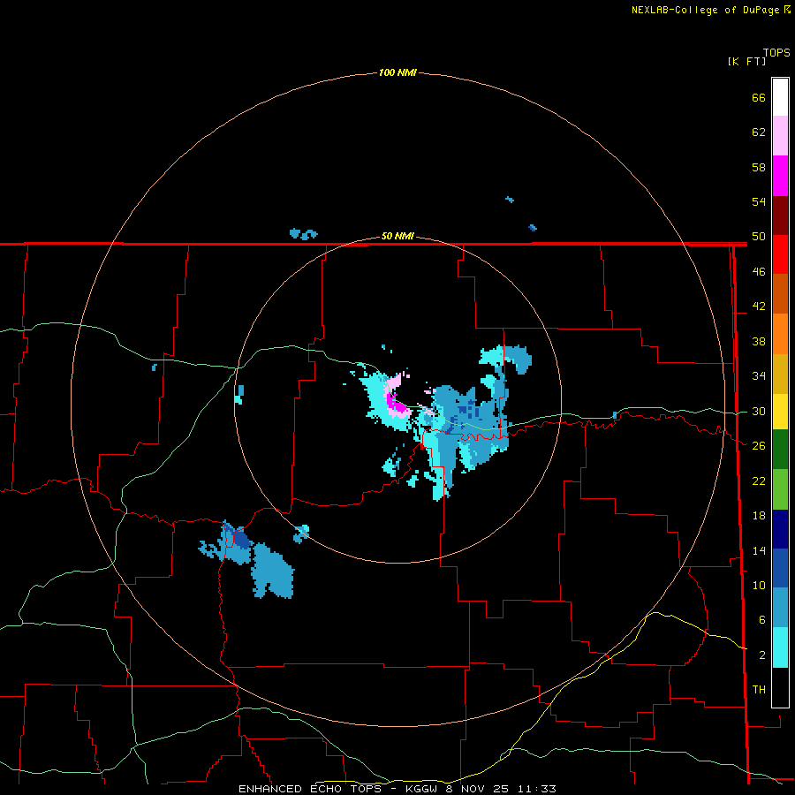Click the bright red 50 kft legend swatch
The height and width of the screenshot is (795, 795).
pyautogui.click(x=780, y=255)
